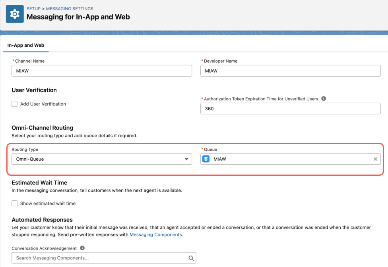Click the Setup gear icon in the header
The image size is (388, 267).
[x=14, y=13]
